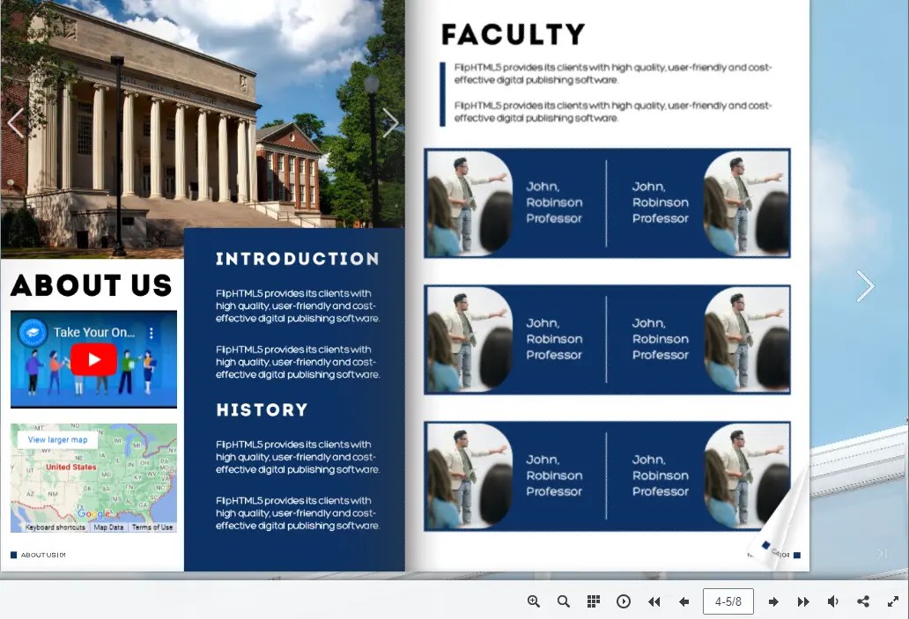The height and width of the screenshot is (619, 909).
Task: Mute the flip sound
Action: (x=833, y=601)
